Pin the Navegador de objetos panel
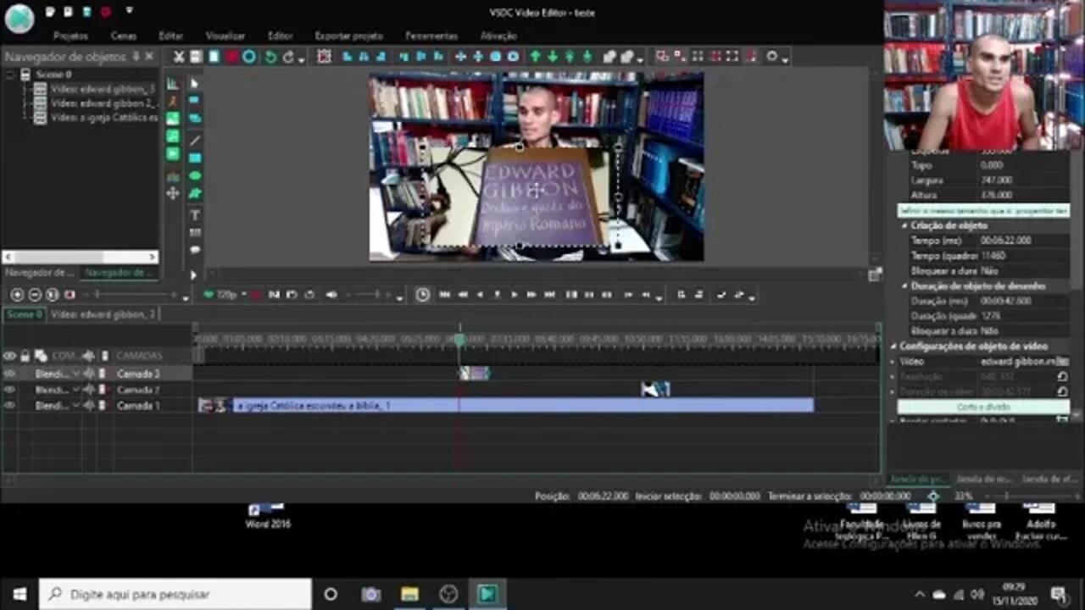This screenshot has height=610, width=1085. click(136, 57)
